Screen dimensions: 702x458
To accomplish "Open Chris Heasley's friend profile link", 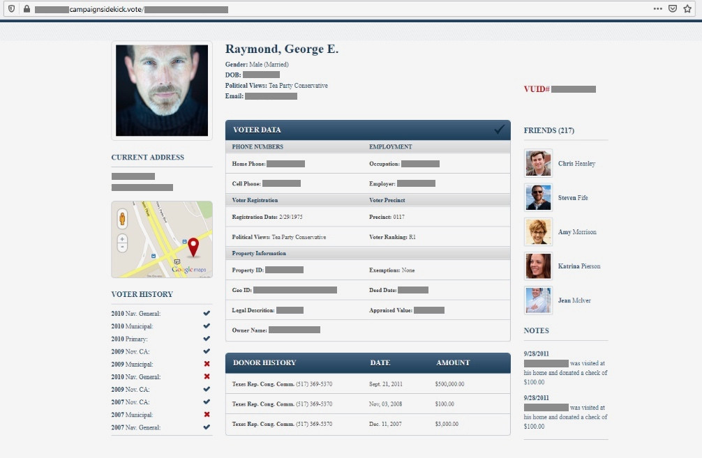I will click(x=576, y=164).
